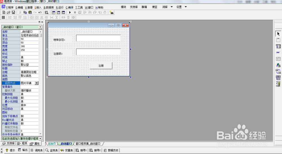The width and height of the screenshot is (282, 154).
Task: Click the 模块 button in the top bar
Action: click(x=124, y=7)
